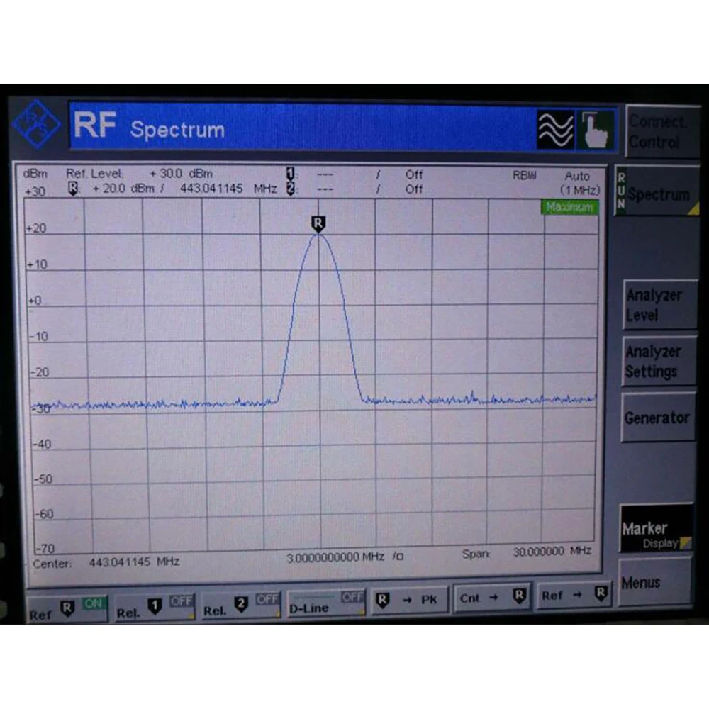This screenshot has width=709, height=709.
Task: Select the Marker Display softkey
Action: [656, 528]
